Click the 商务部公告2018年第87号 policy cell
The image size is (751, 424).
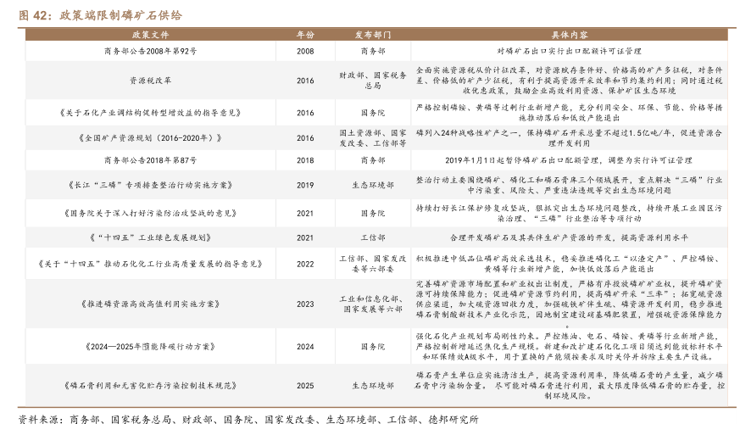[x=150, y=159]
